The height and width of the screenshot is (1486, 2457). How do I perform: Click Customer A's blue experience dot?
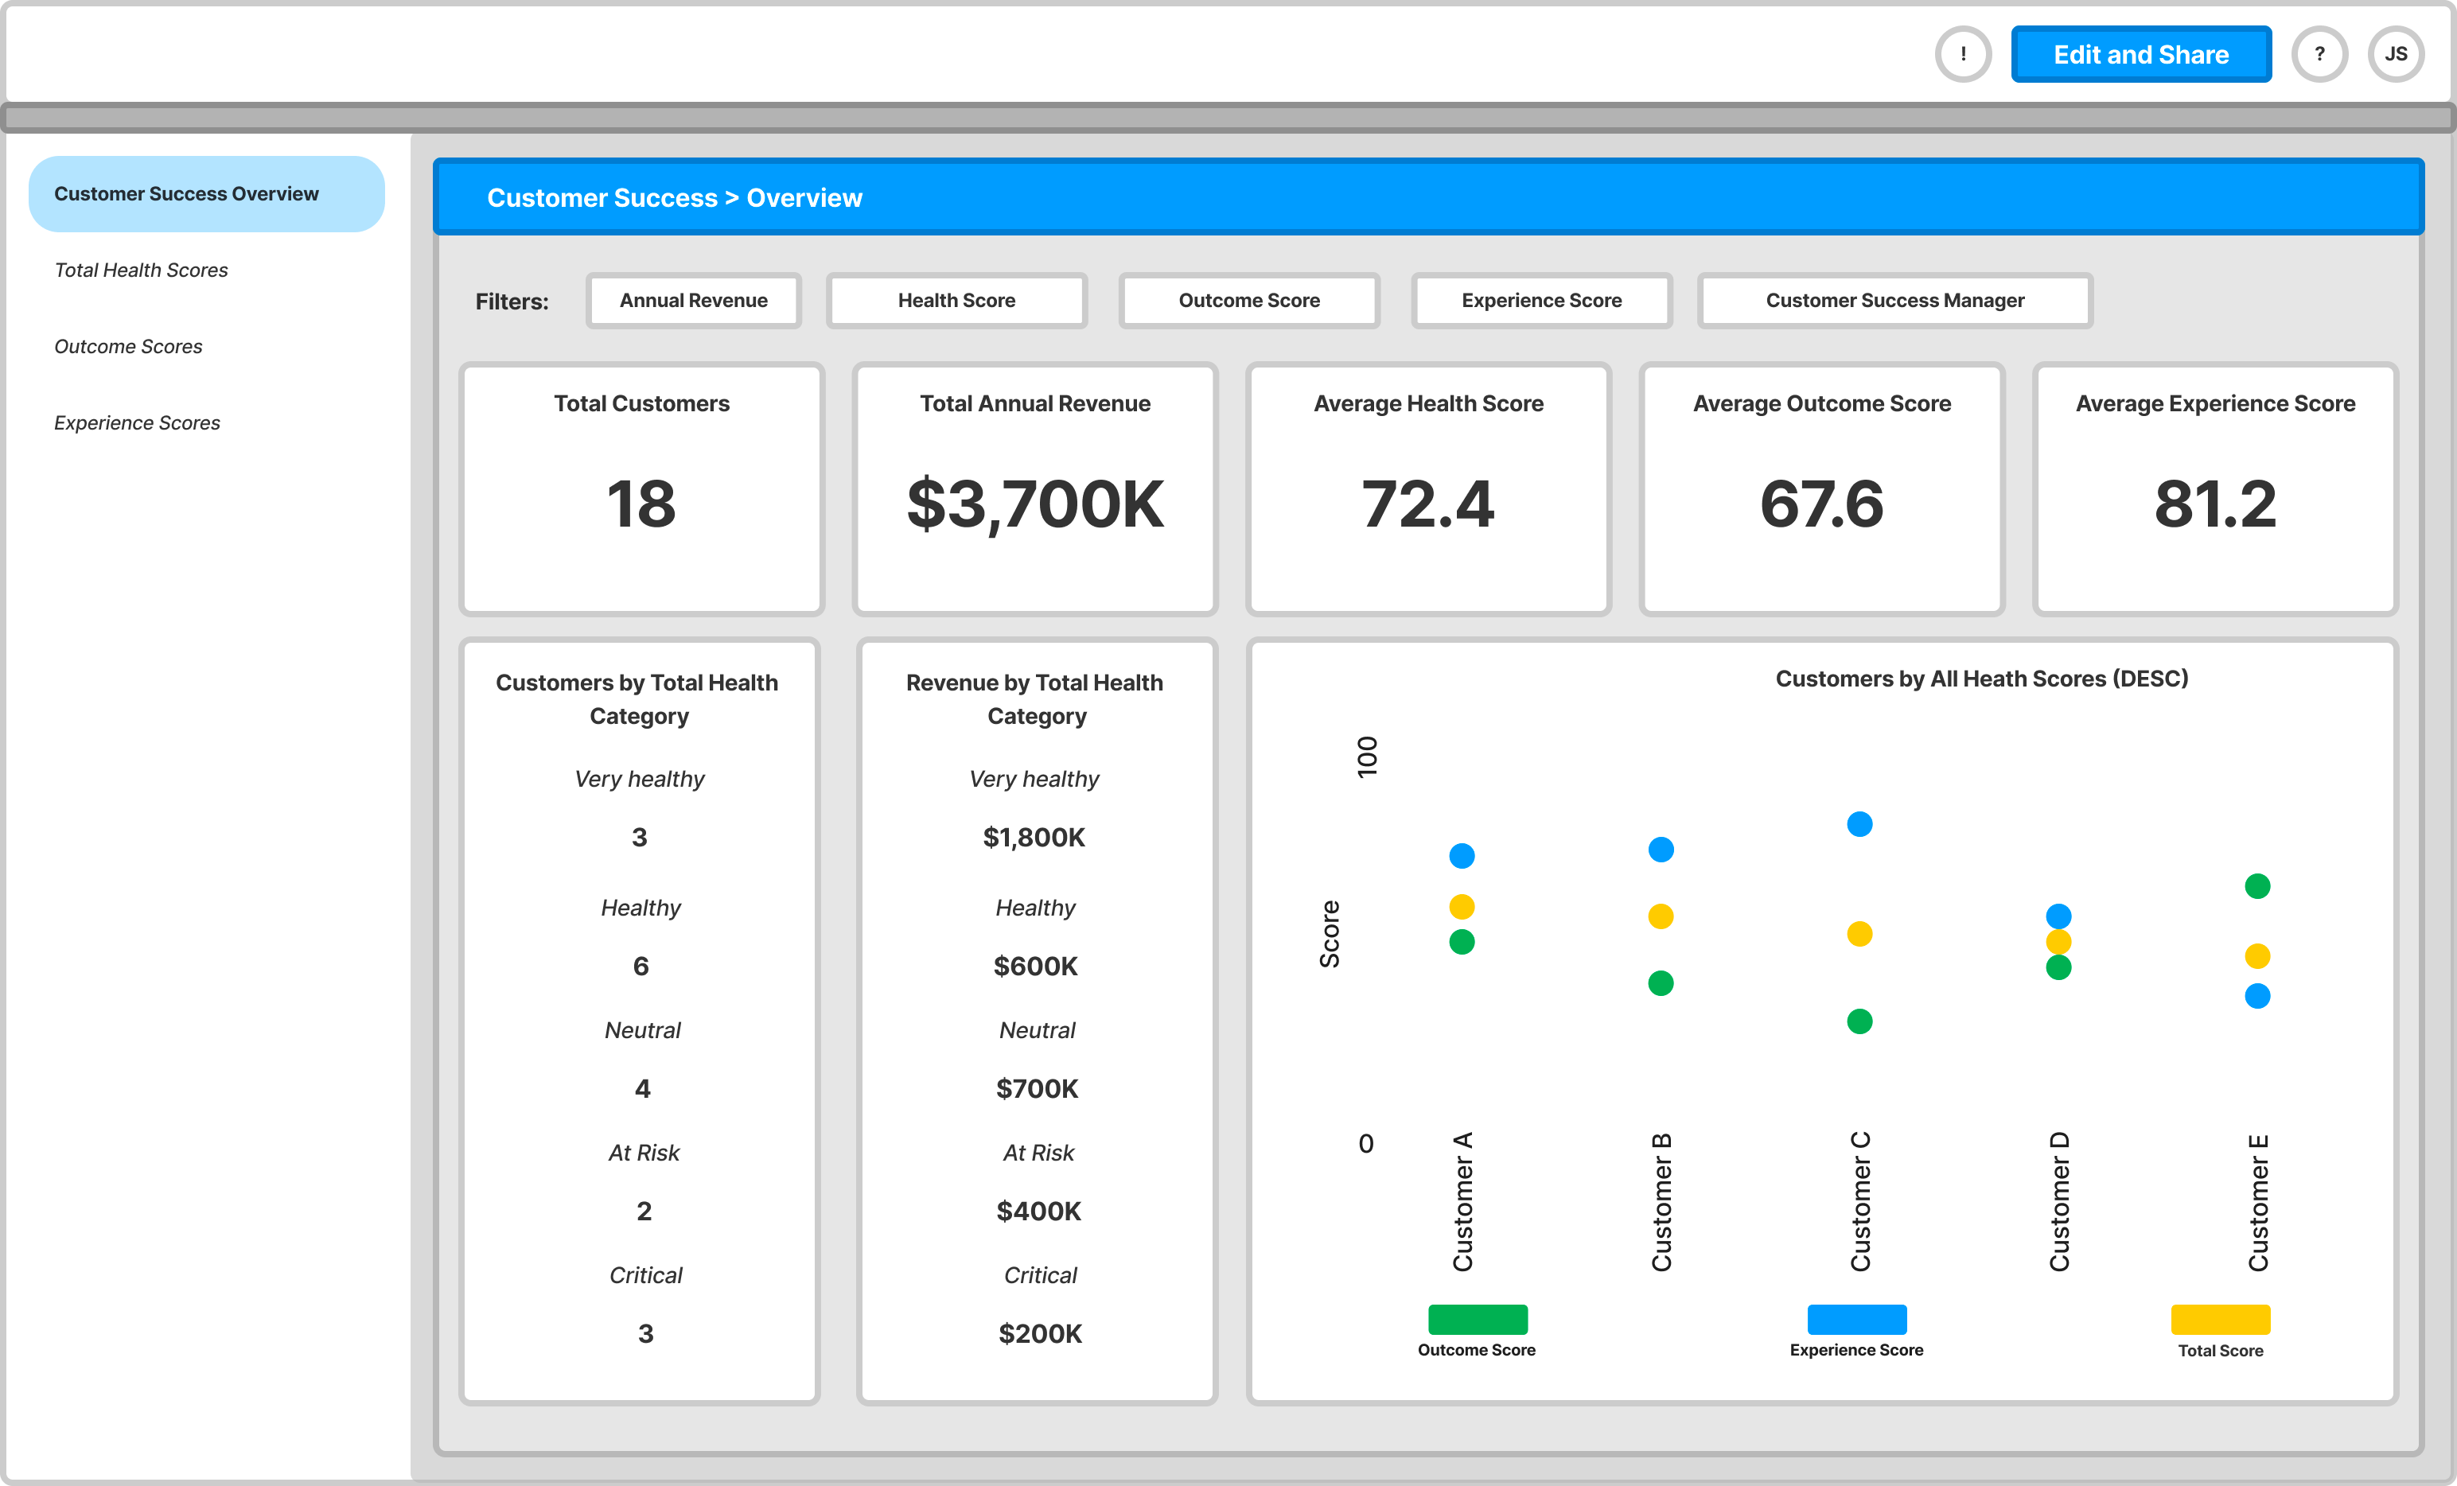coord(1462,854)
